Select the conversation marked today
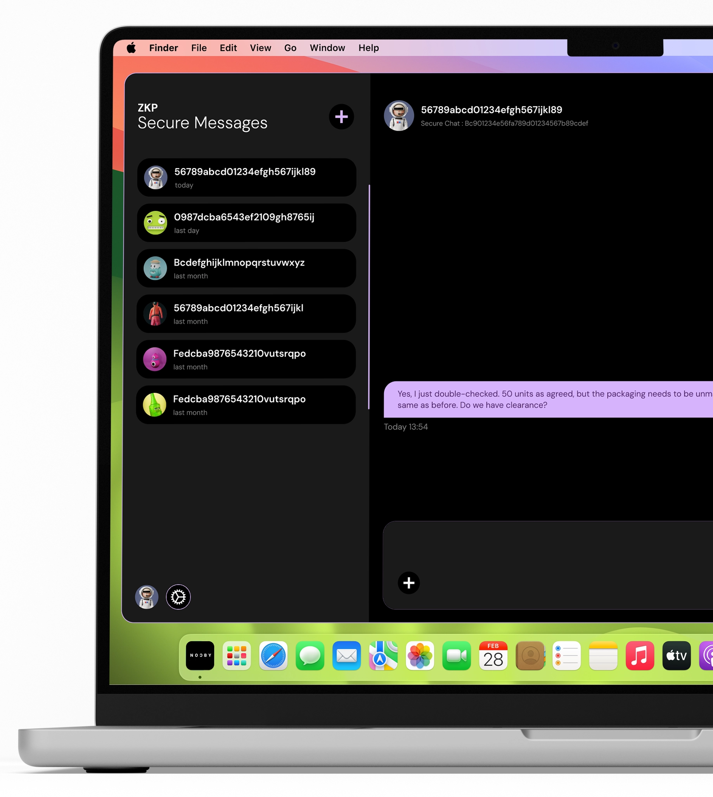 point(246,177)
